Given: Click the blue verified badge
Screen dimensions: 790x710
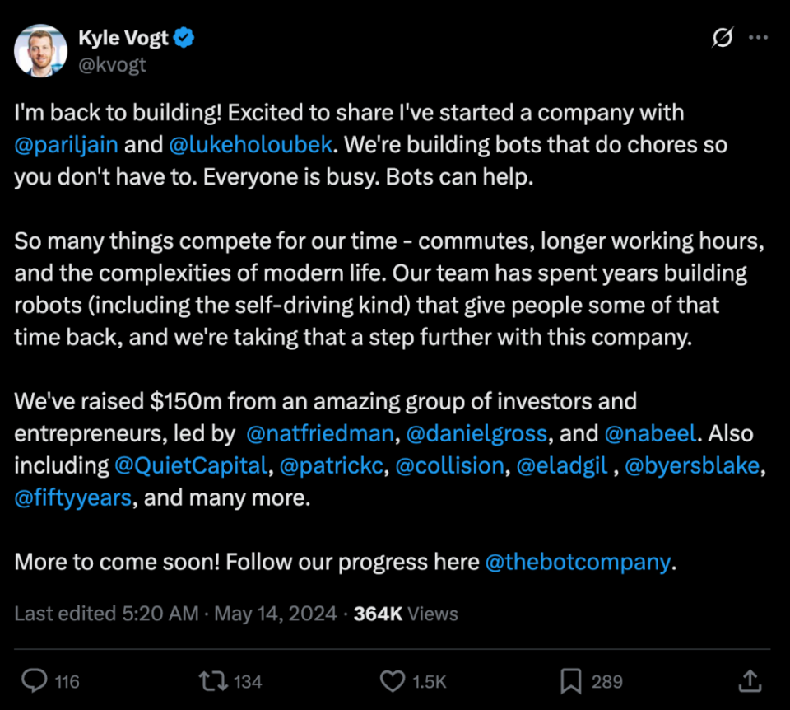Looking at the screenshot, I should coord(185,37).
